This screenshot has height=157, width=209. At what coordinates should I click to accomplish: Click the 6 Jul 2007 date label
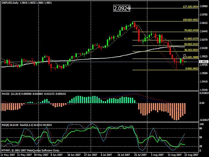[x=106, y=155]
